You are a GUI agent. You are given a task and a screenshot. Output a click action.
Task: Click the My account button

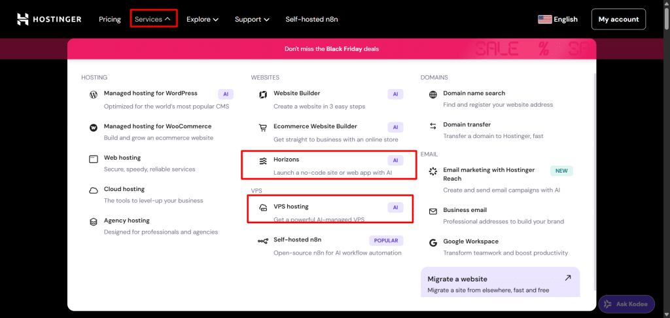click(618, 19)
